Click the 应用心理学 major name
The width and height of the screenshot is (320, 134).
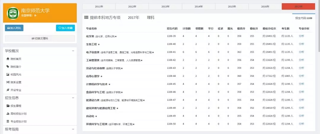[x=93, y=76]
